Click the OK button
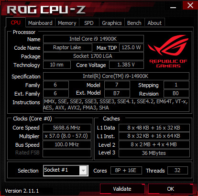This screenshot has height=196, width=198. tap(171, 189)
